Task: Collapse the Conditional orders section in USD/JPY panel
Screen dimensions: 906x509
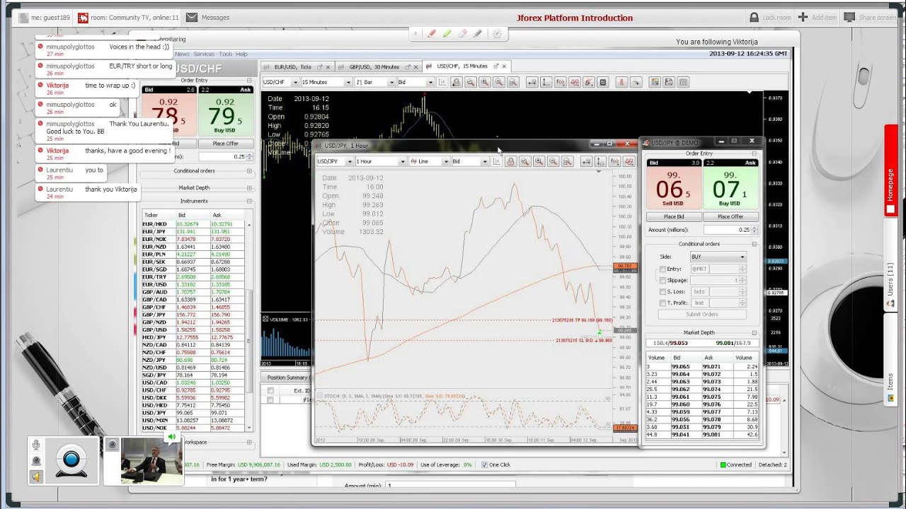Action: (x=755, y=244)
